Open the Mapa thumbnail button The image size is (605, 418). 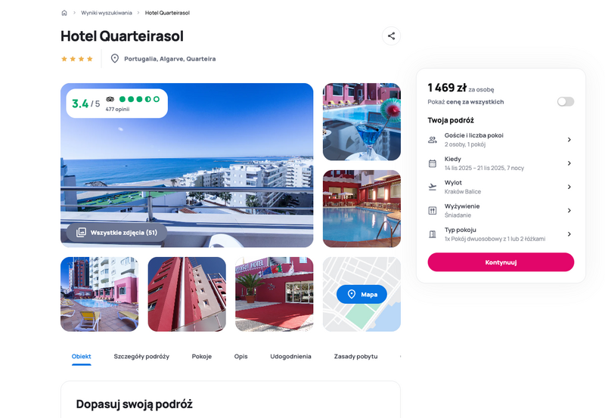(361, 294)
